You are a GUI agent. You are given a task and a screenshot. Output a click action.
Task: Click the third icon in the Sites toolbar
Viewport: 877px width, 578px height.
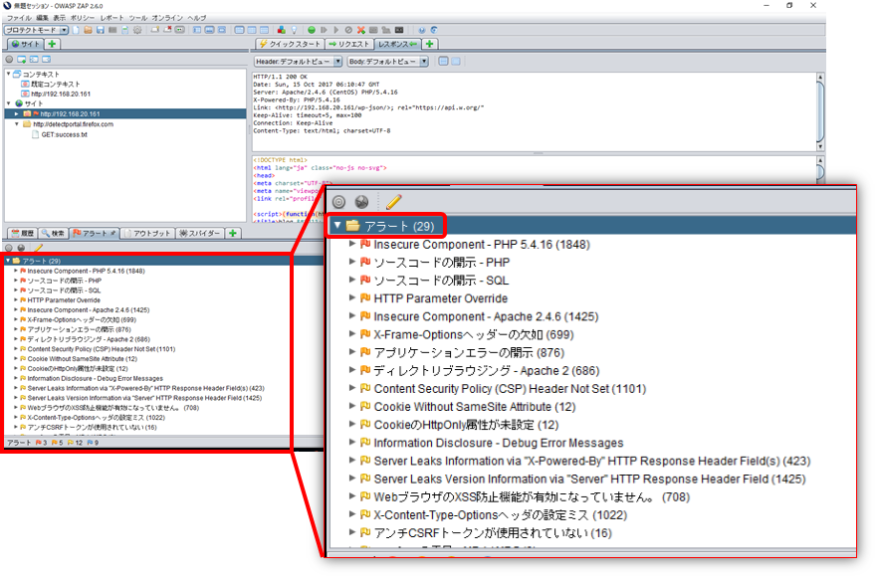pyautogui.click(x=34, y=60)
